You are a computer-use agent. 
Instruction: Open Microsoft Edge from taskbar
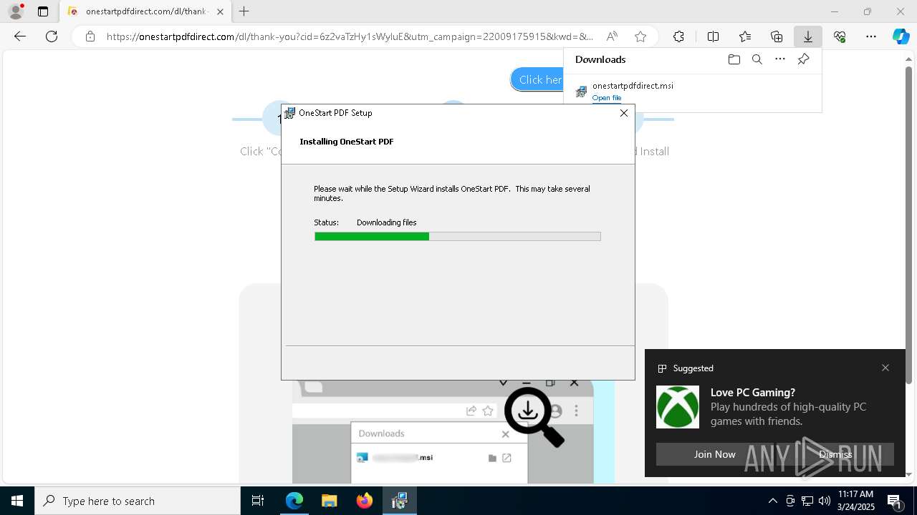pos(294,501)
